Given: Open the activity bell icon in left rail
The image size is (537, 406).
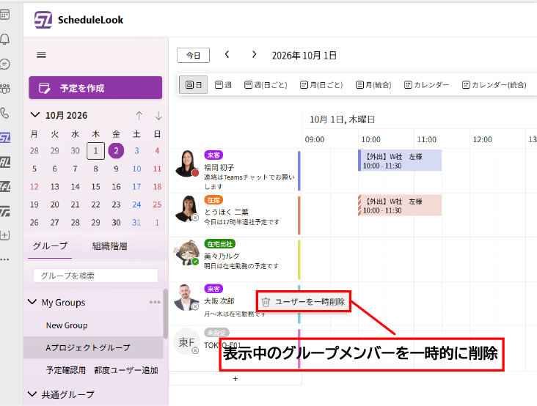Looking at the screenshot, I should 4,40.
